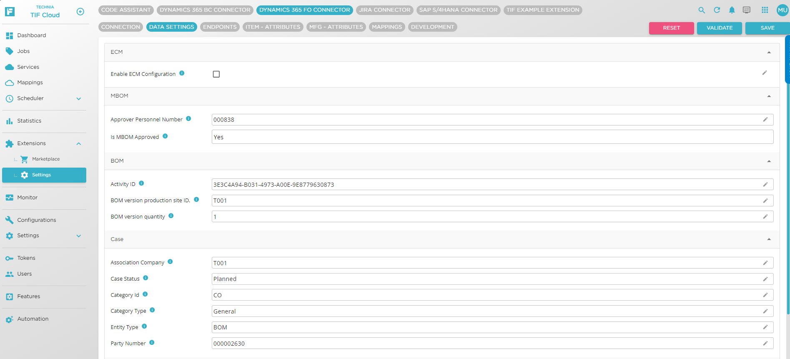Screen dimensions: 790x359
Task: Click the Save button
Action: click(767, 28)
